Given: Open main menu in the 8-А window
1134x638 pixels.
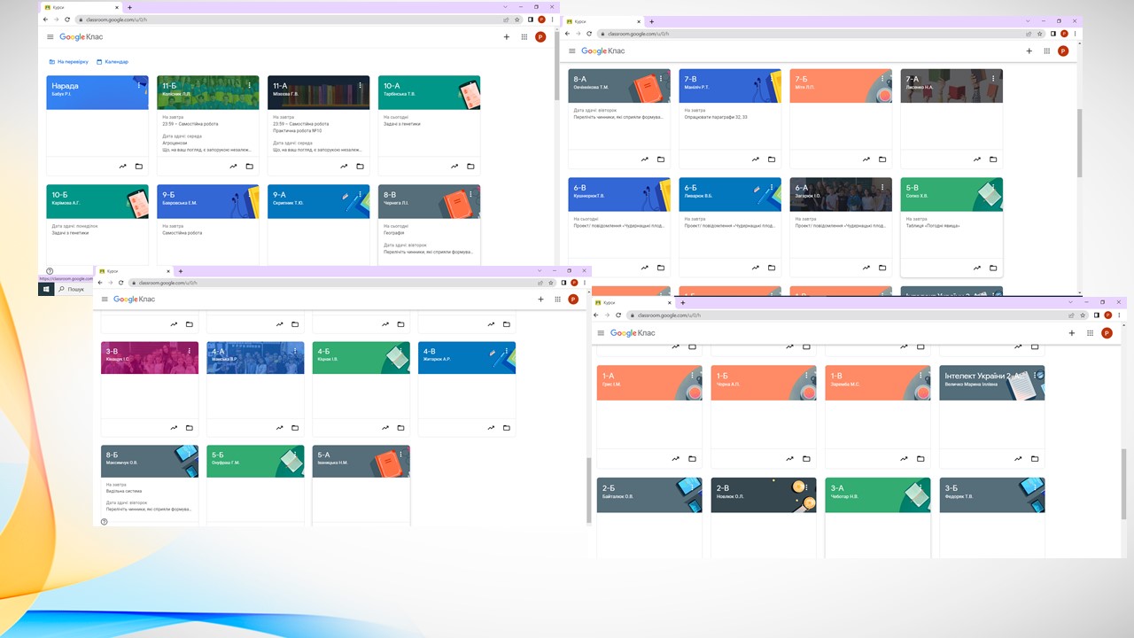Looking at the screenshot, I should tap(572, 51).
